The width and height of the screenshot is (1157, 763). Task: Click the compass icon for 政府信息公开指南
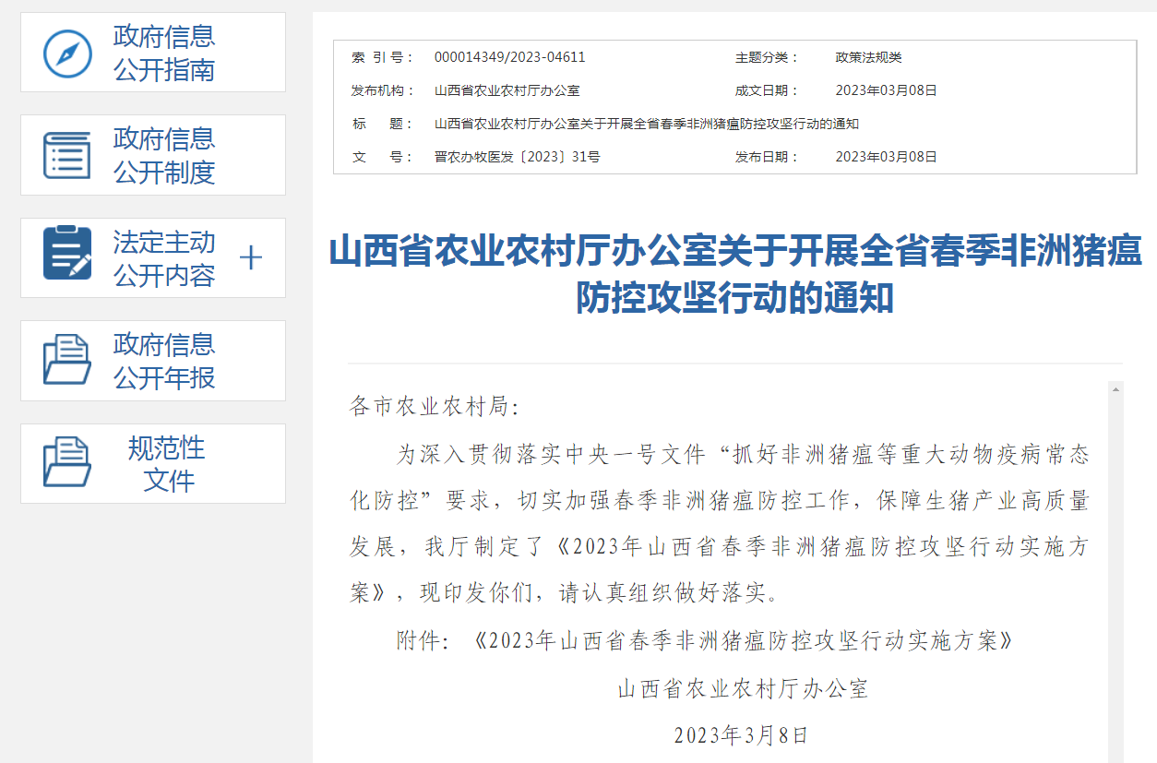[68, 54]
